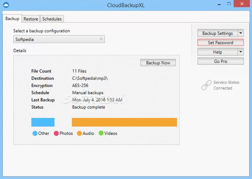The height and width of the screenshot is (179, 252).
Task: Close the CloudBackupXL window
Action: 242,5
